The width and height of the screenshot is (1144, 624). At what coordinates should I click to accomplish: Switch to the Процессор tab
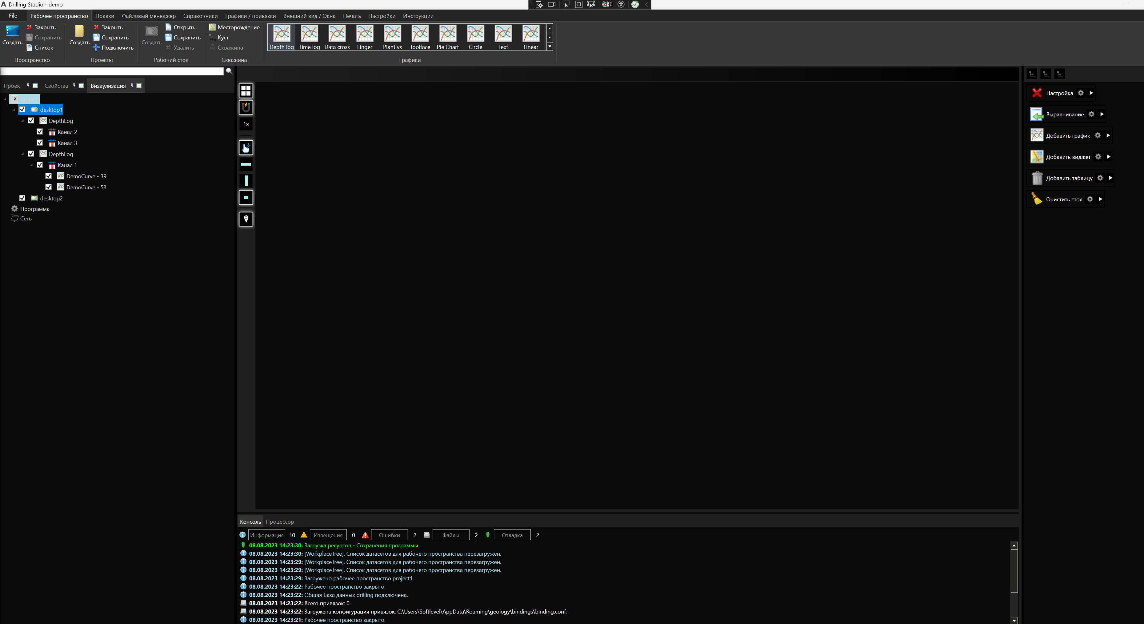tap(279, 522)
